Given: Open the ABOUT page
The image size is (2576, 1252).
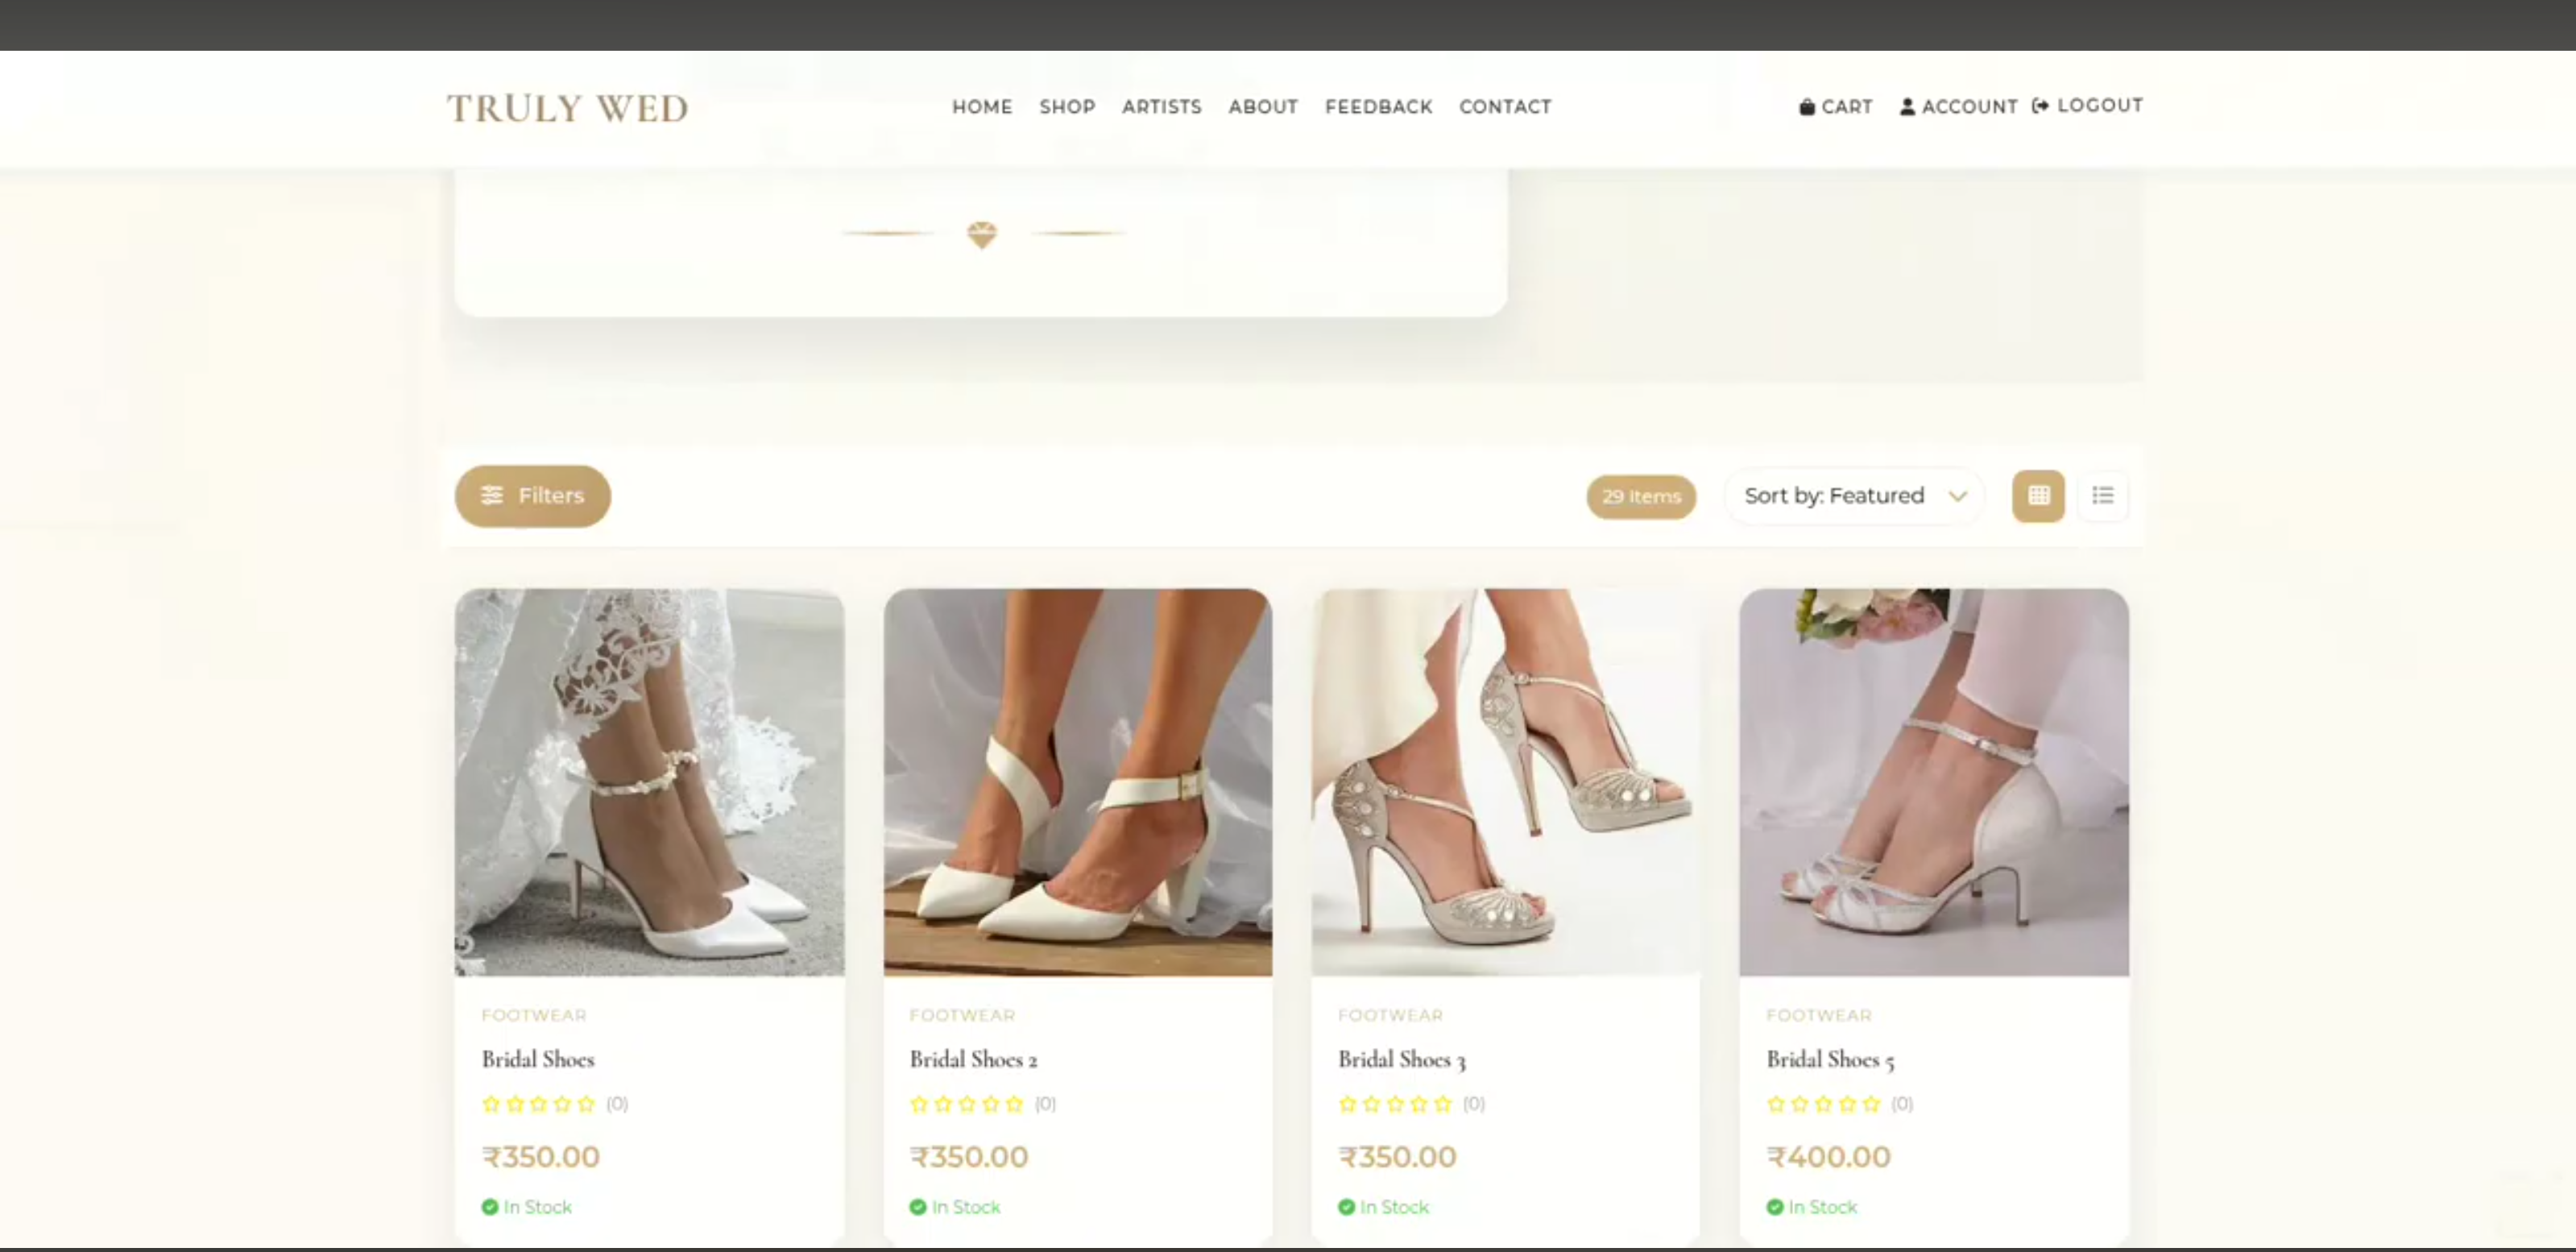Looking at the screenshot, I should [1263, 106].
